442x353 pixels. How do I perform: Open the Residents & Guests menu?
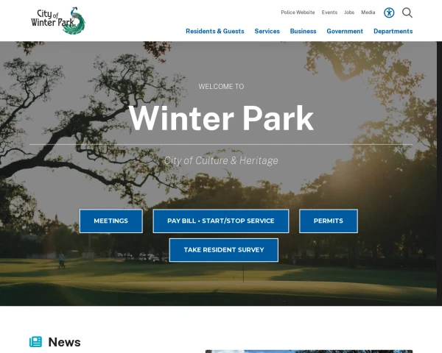[215, 31]
